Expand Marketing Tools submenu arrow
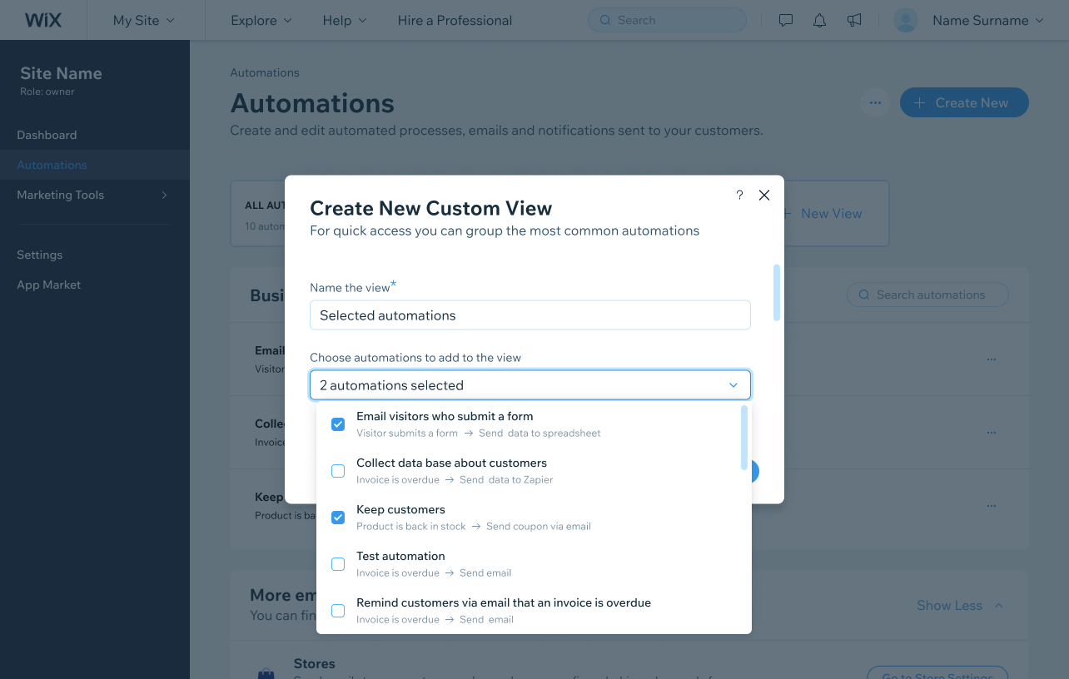 tap(164, 195)
